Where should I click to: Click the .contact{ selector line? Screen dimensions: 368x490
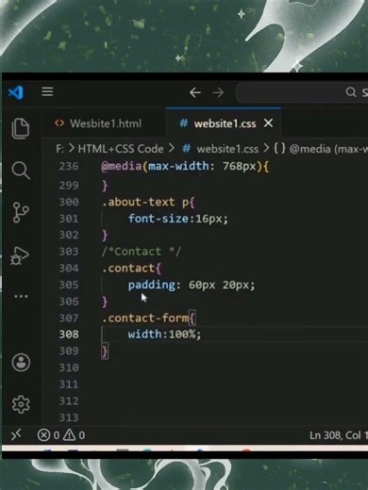click(x=131, y=269)
